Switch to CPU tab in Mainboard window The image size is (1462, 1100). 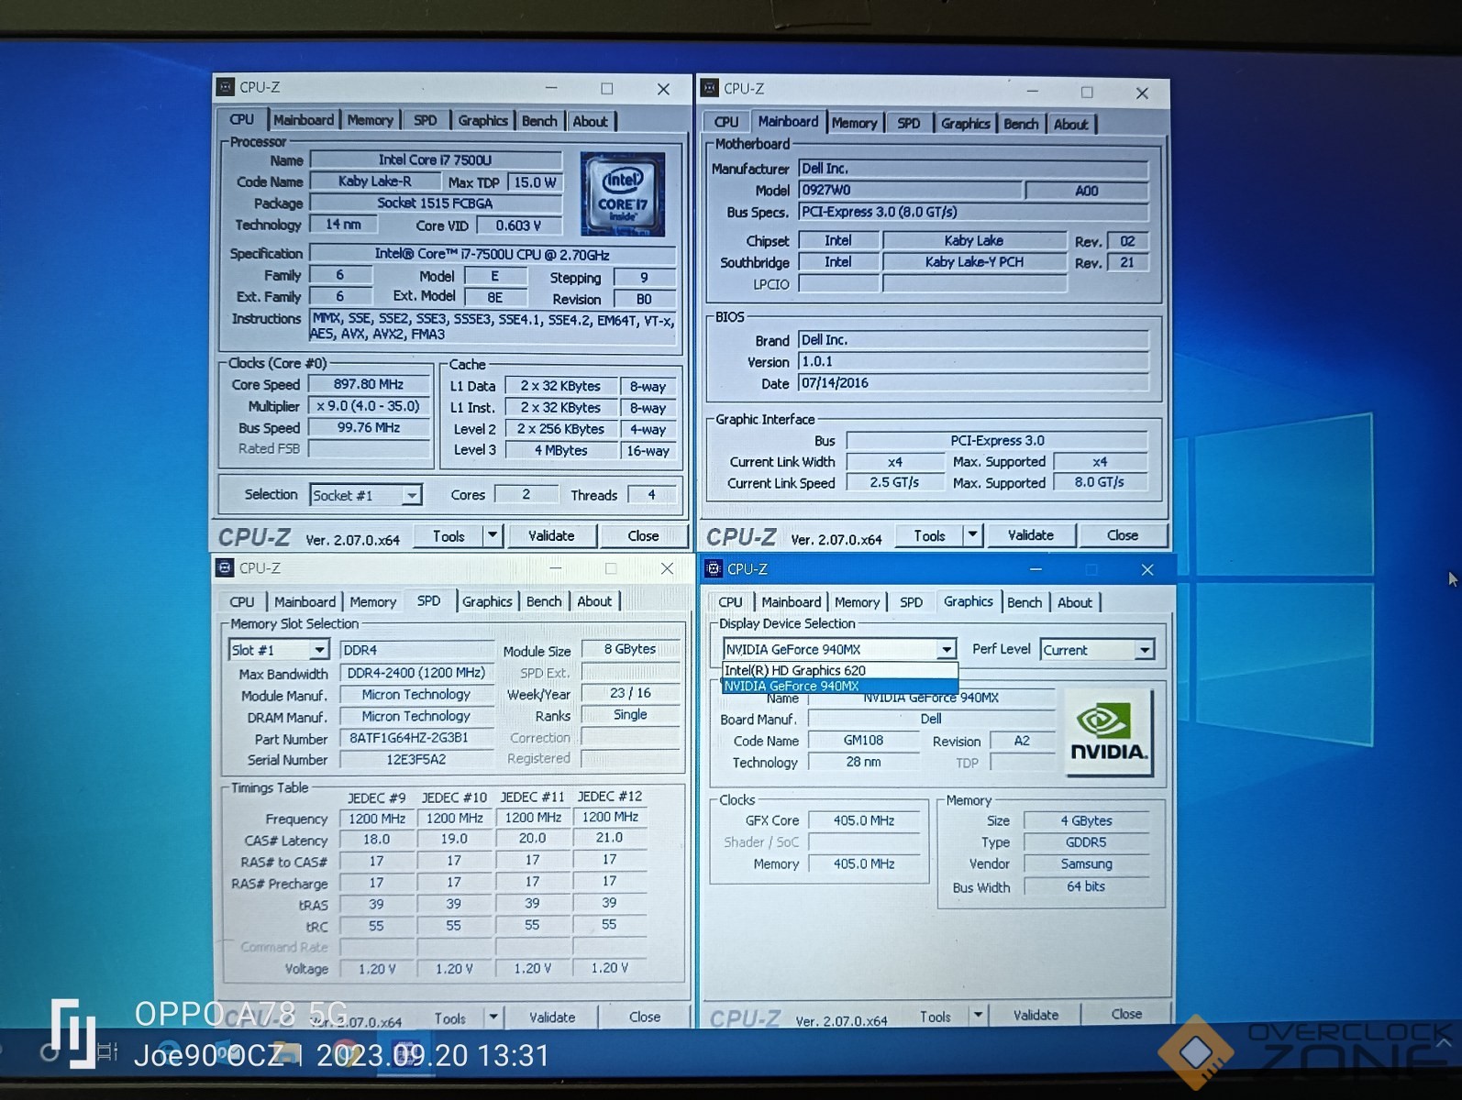tap(726, 122)
